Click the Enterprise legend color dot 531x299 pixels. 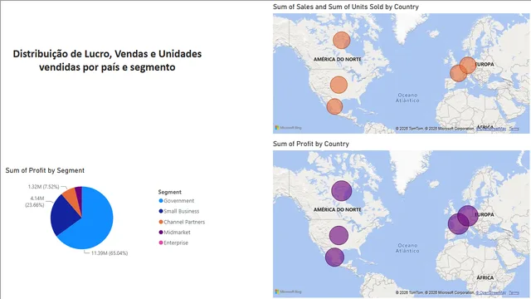point(161,243)
